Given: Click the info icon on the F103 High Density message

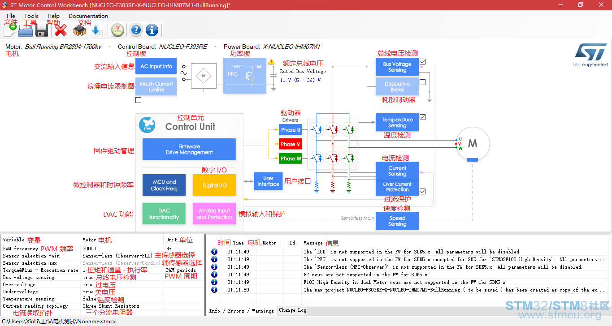Looking at the screenshot, I should click(214, 282).
